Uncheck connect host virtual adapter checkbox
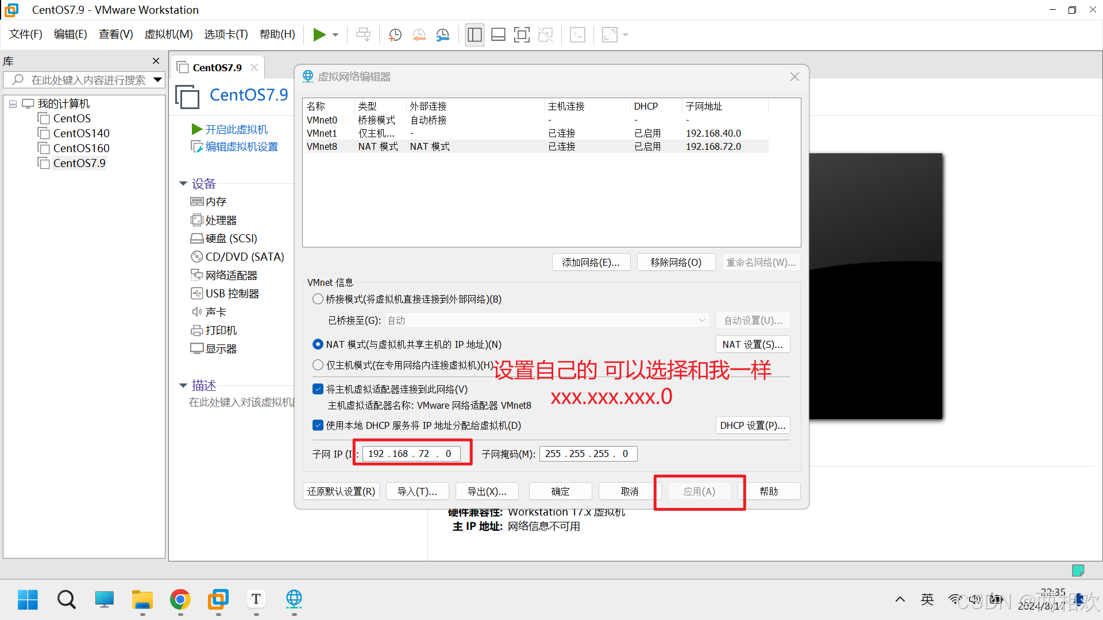Image resolution: width=1103 pixels, height=620 pixels. pyautogui.click(x=318, y=389)
